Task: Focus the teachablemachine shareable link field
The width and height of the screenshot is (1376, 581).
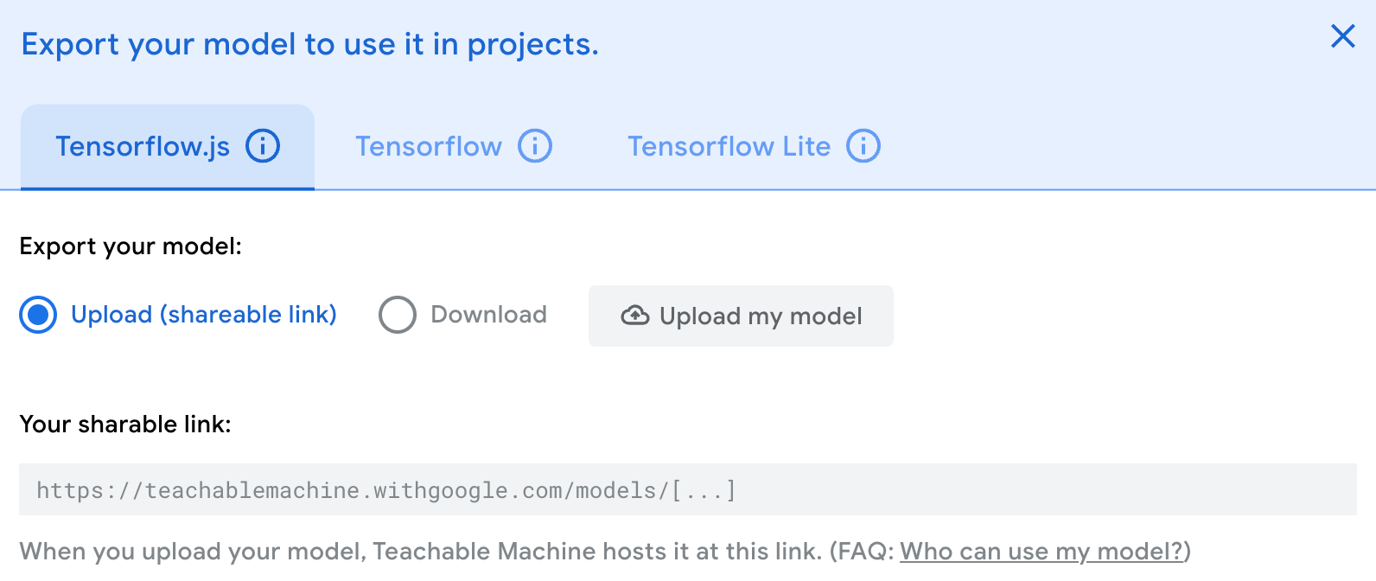Action: pyautogui.click(x=688, y=489)
